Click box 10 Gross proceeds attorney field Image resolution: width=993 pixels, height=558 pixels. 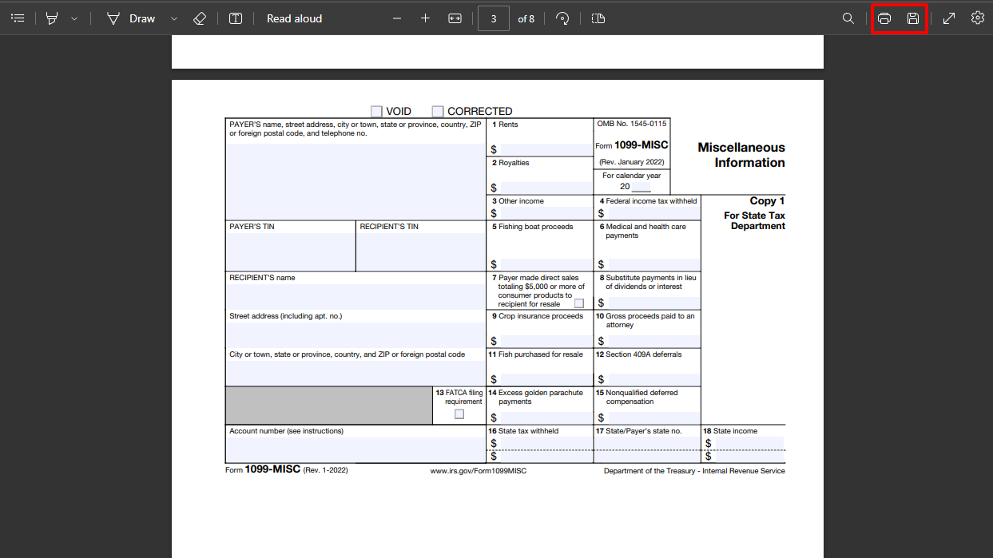click(x=653, y=341)
